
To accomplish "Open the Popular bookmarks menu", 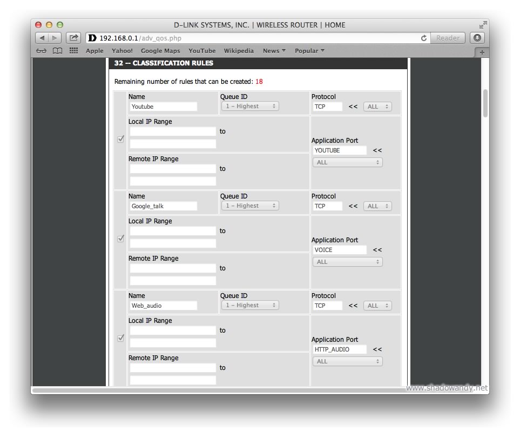I will (309, 51).
